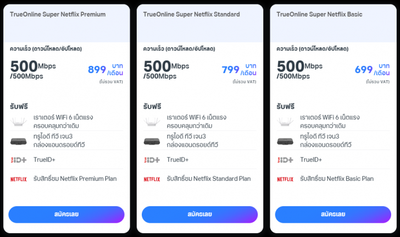Viewport: 400px width, 237px height.
Task: Click the WiFi 6 router icon in Basic card
Action: click(x=285, y=122)
